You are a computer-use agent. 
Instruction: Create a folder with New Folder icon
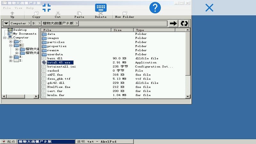coord(124,13)
